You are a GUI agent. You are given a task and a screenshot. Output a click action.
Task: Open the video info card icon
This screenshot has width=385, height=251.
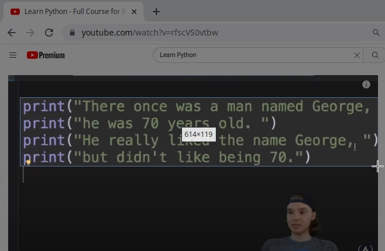click(366, 84)
